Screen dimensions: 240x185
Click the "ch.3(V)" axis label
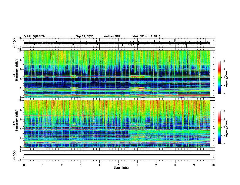coord(14,155)
